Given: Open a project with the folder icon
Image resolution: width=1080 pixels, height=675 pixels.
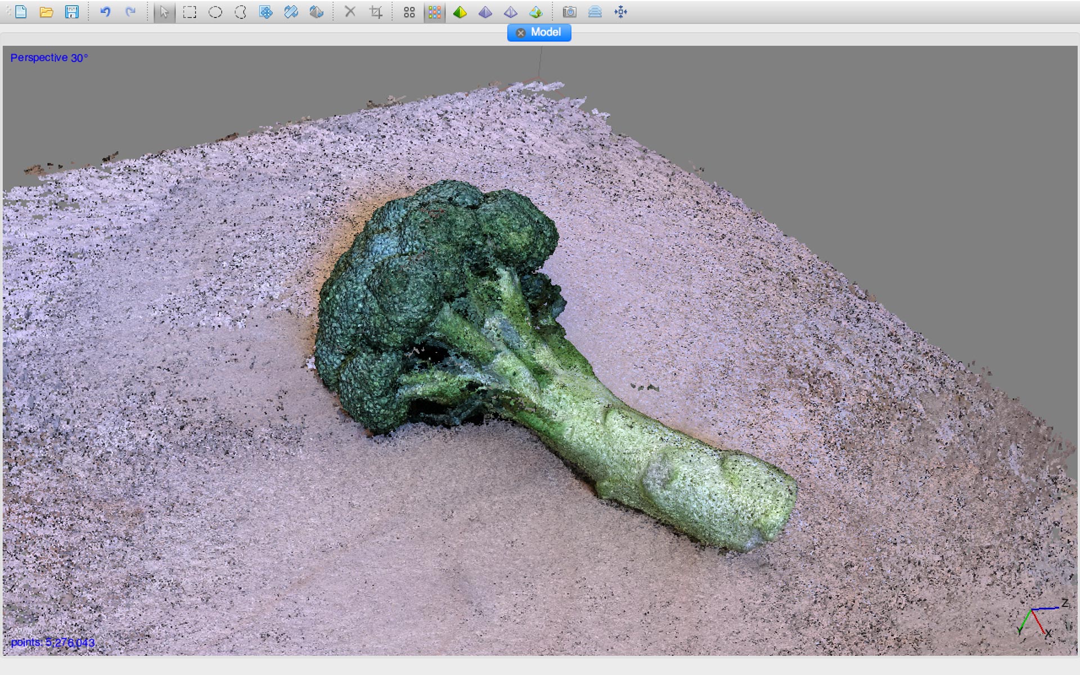Looking at the screenshot, I should tap(46, 12).
